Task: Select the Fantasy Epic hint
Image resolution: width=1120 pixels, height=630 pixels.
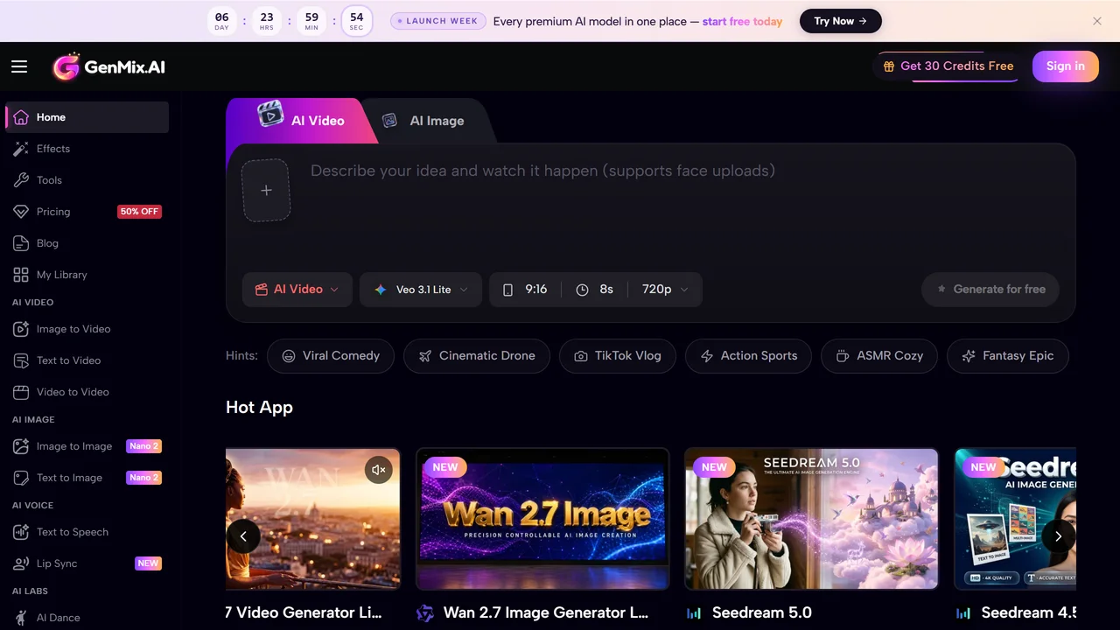Action: 1008,356
